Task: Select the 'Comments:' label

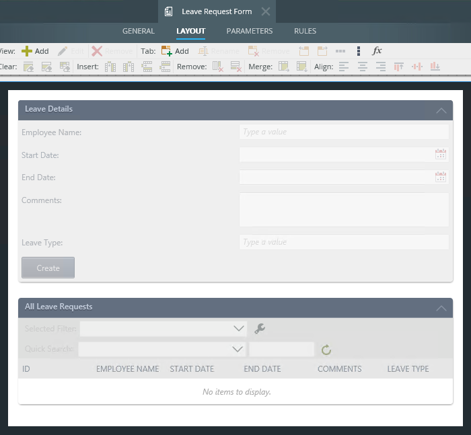Action: [x=42, y=200]
